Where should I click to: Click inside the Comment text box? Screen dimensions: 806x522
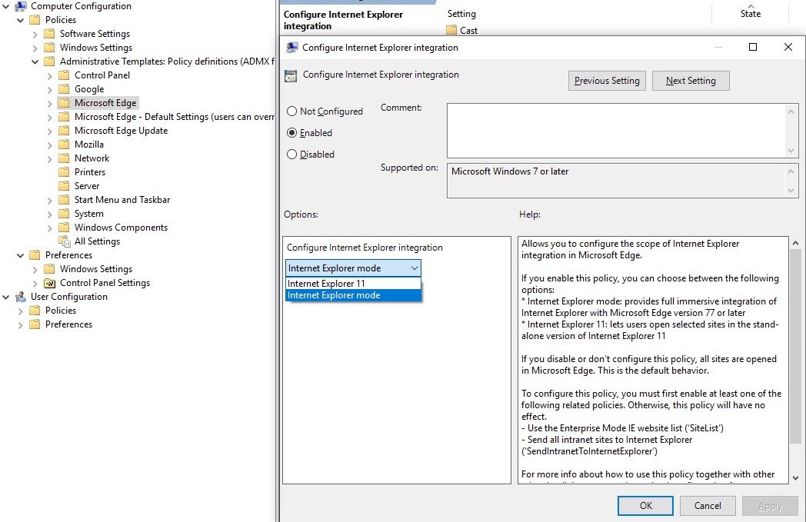coord(616,131)
